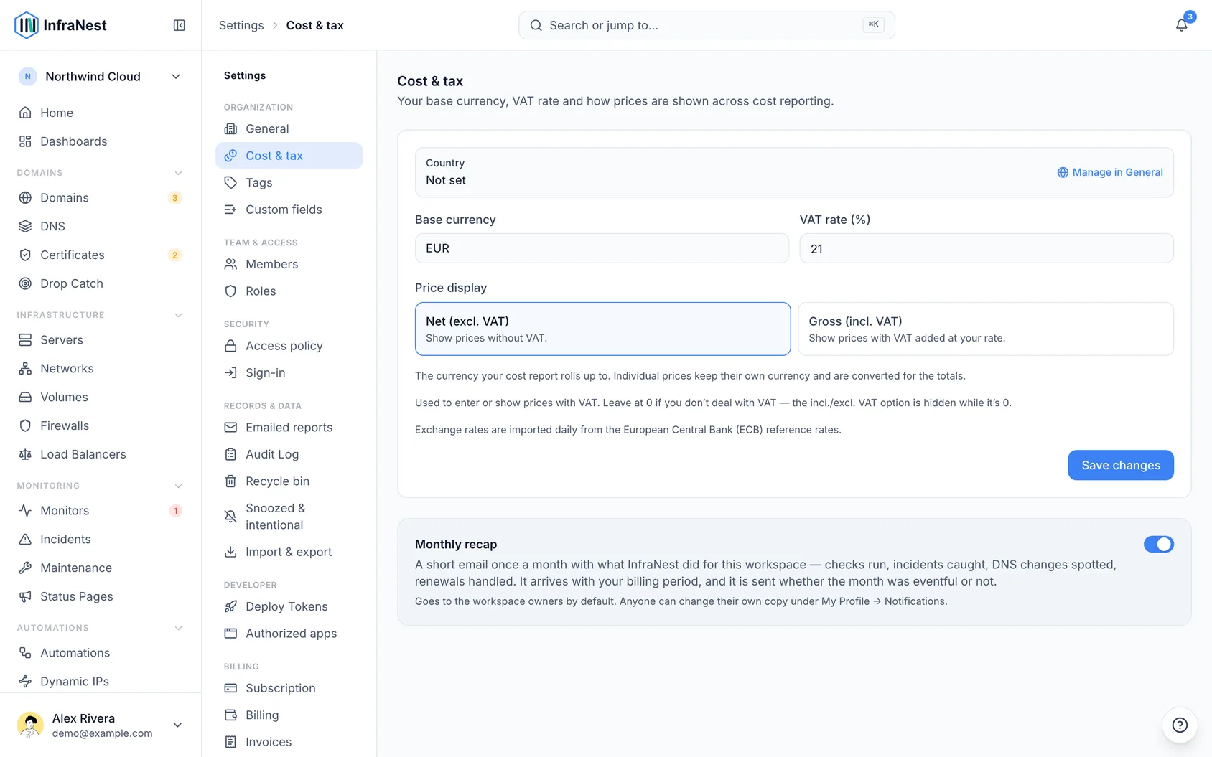Image resolution: width=1212 pixels, height=757 pixels.
Task: Go to Import & export settings
Action: 289,552
